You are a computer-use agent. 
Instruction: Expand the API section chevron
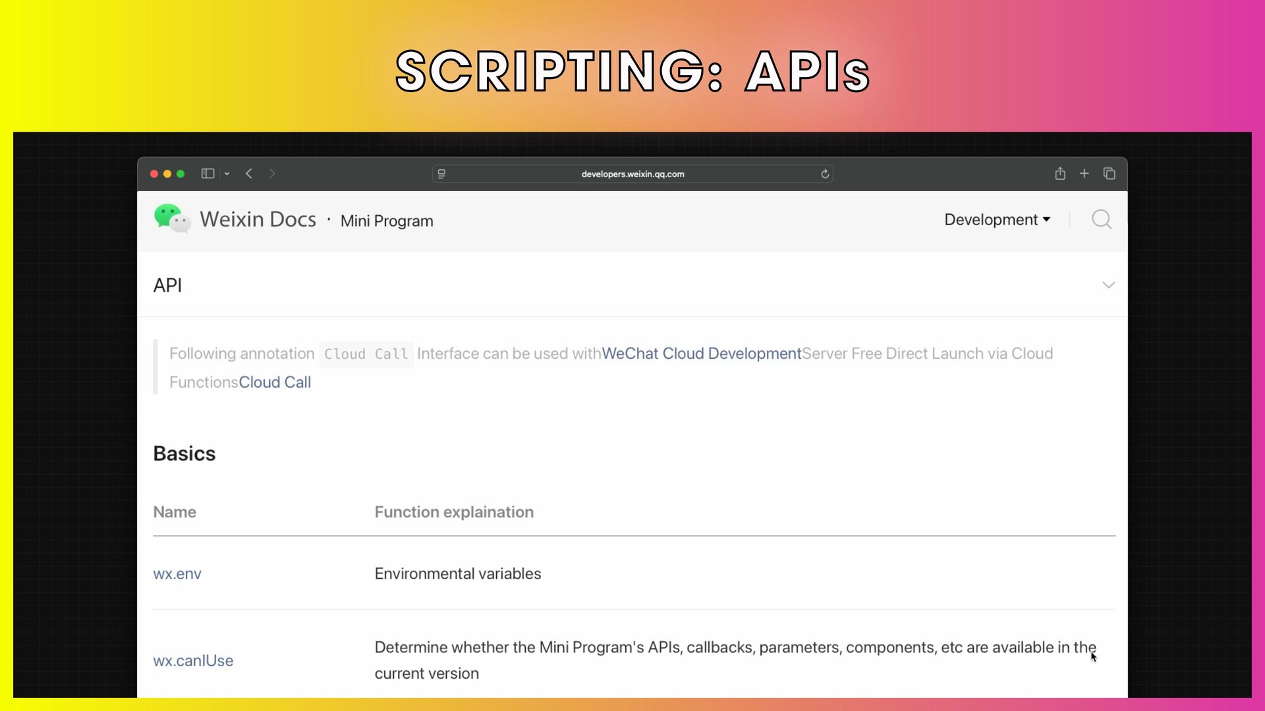(x=1109, y=285)
